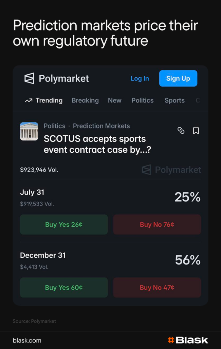Click the Sign Up button
Viewport: 221px width, 349px height.
[178, 78]
